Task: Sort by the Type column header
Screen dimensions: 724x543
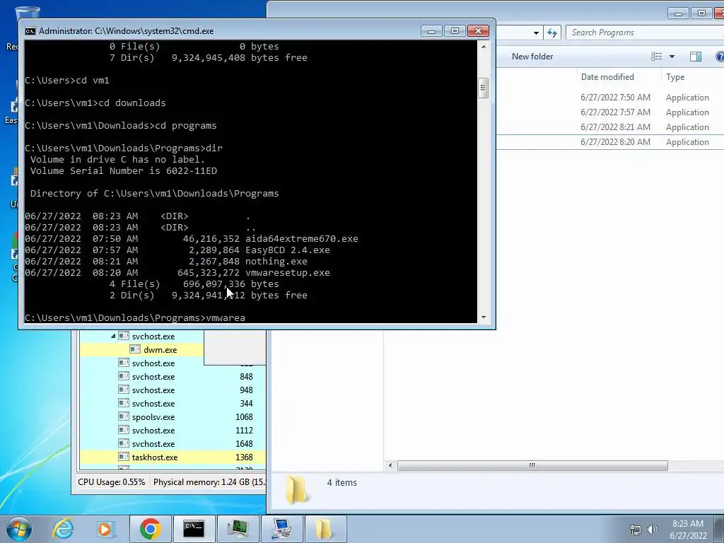Action: 675,77
